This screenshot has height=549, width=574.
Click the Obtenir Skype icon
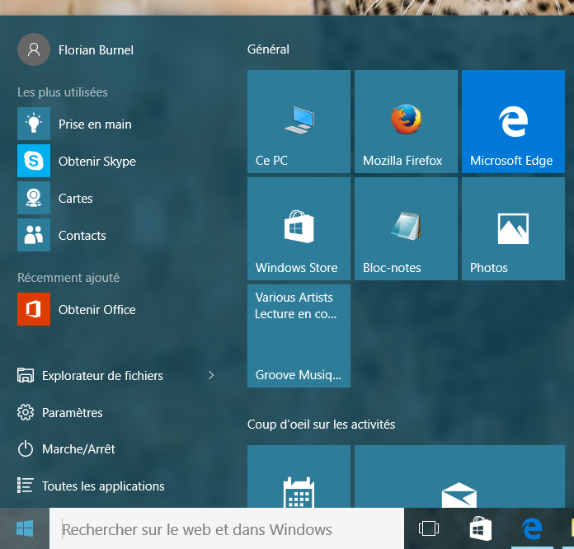(34, 162)
